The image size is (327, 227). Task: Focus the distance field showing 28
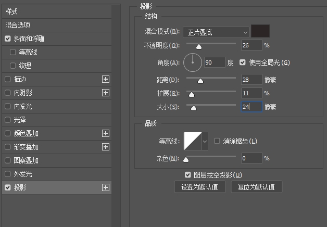(251, 80)
